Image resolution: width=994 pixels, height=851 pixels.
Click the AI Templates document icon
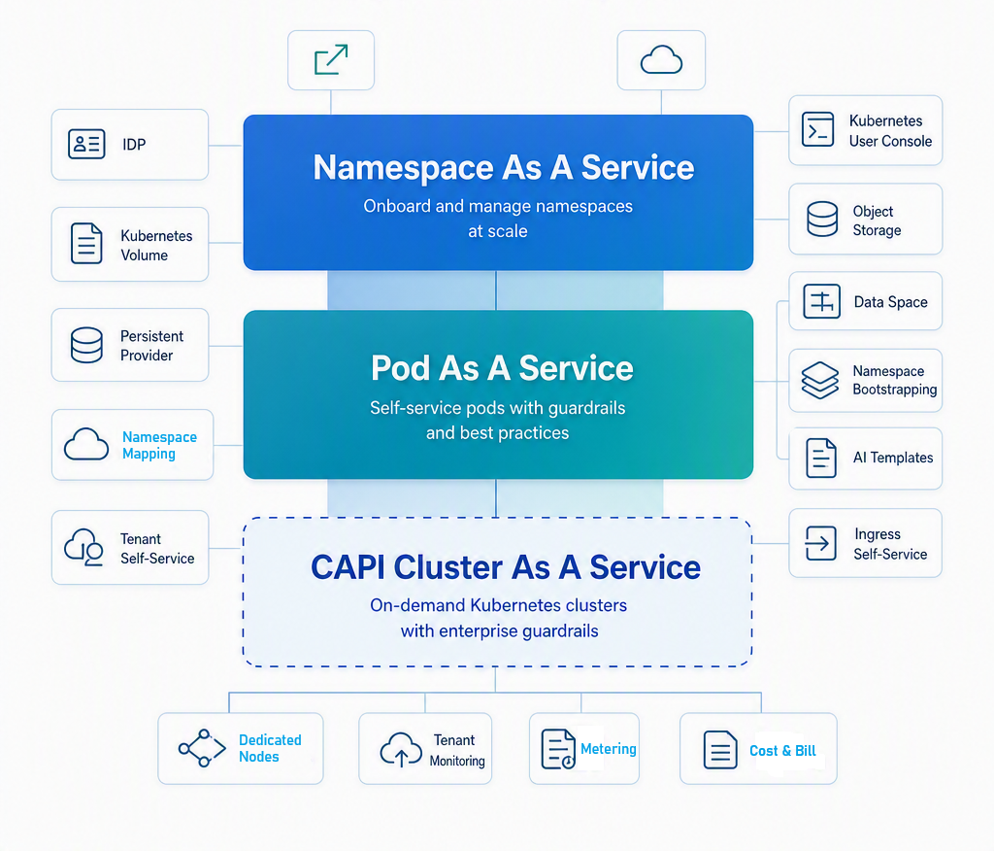tap(821, 458)
